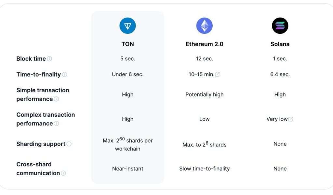
Task: Click the info icon beside Block time
Action: [49, 59]
